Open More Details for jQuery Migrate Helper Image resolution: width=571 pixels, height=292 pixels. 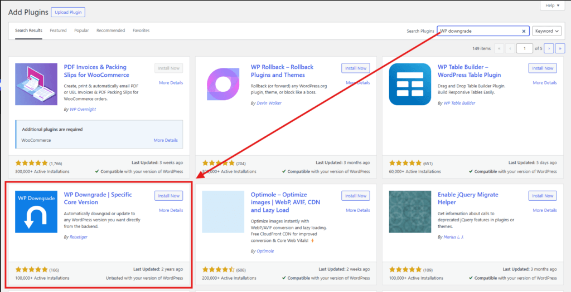pos(545,210)
